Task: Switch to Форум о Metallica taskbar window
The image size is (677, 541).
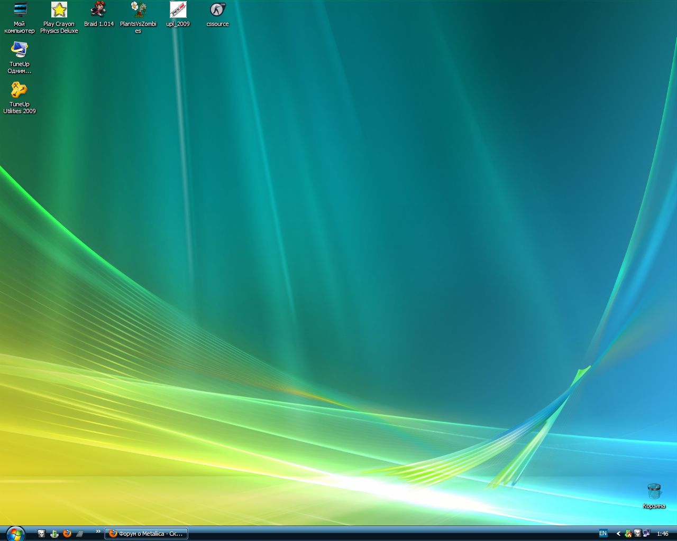Action: pos(146,534)
